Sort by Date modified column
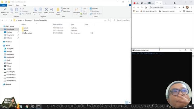Viewport: 194px width, 109px height. [x=58, y=25]
